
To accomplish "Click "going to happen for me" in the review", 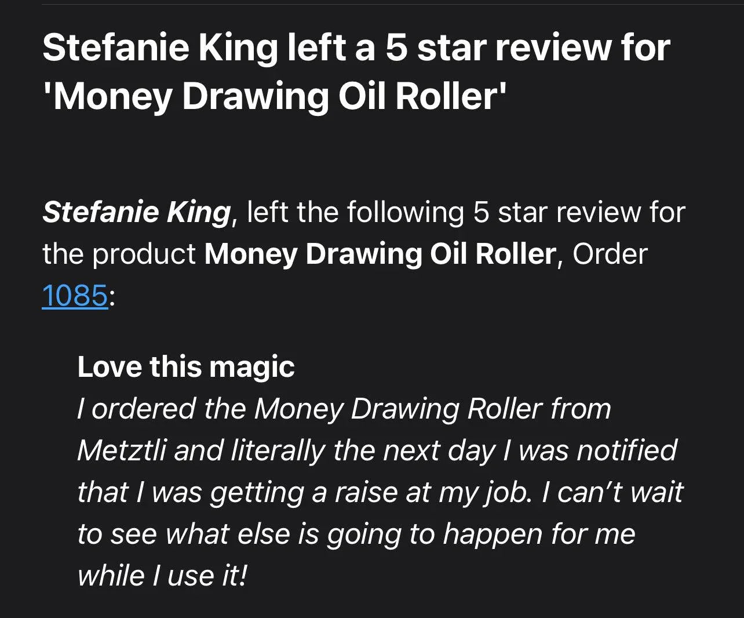I will (x=481, y=534).
